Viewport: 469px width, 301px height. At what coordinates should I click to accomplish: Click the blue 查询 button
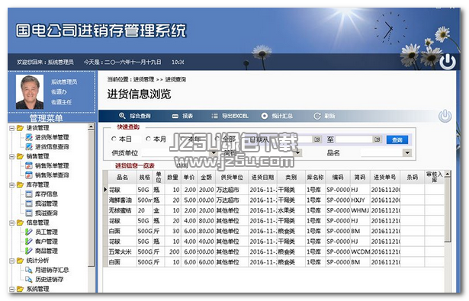[397, 139]
